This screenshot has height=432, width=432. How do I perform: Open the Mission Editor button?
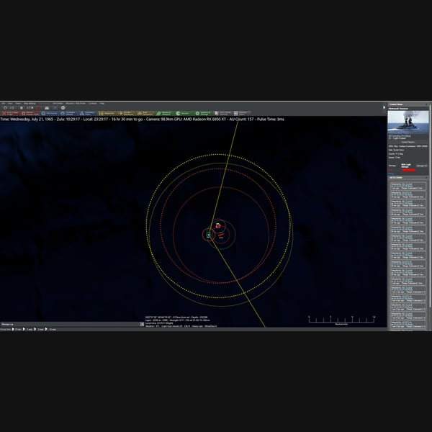coord(242,113)
